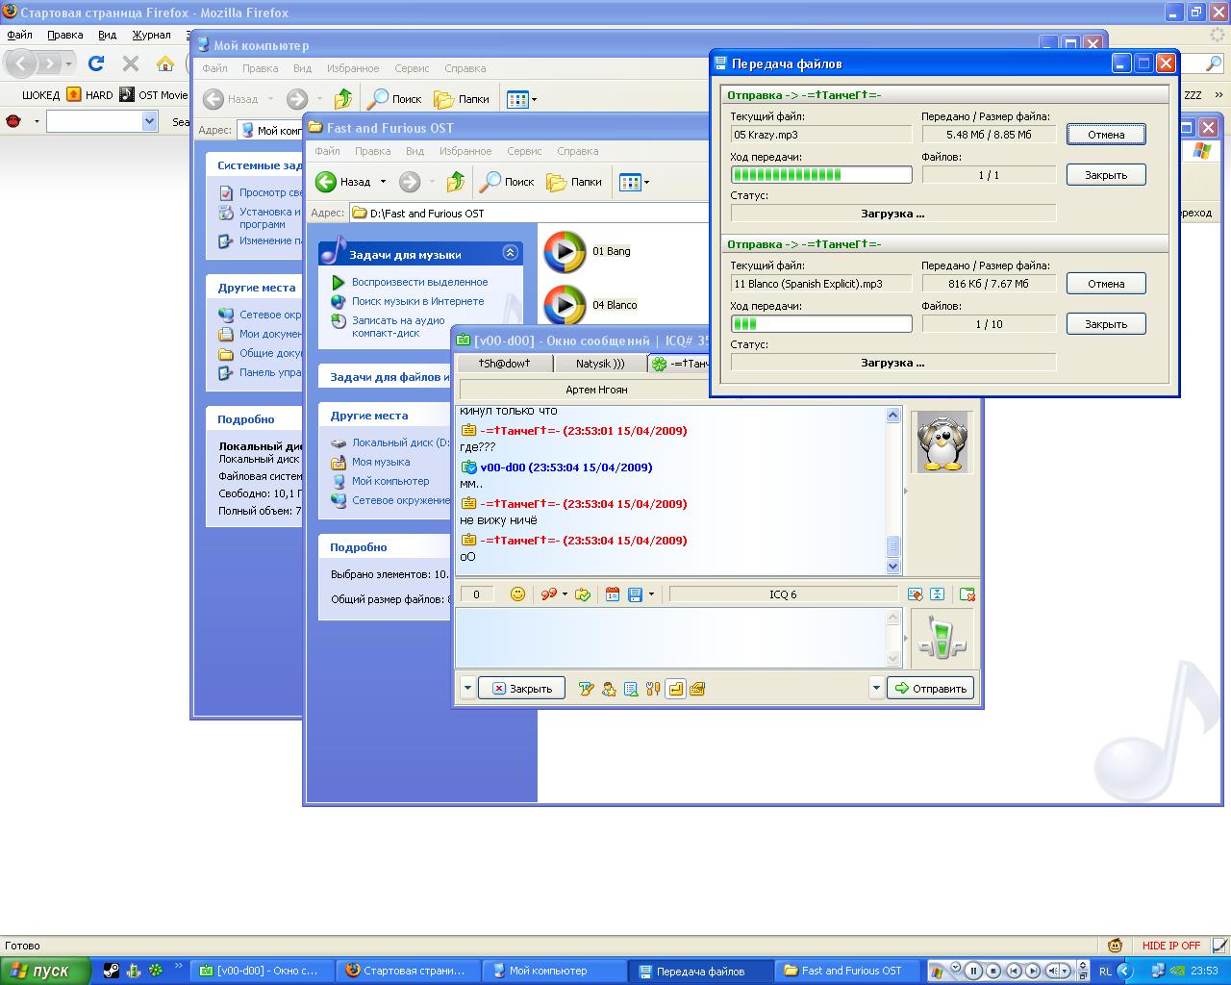Click the penguin avatar in ICQ chat
Viewport: 1231px width, 985px height.
tap(942, 442)
